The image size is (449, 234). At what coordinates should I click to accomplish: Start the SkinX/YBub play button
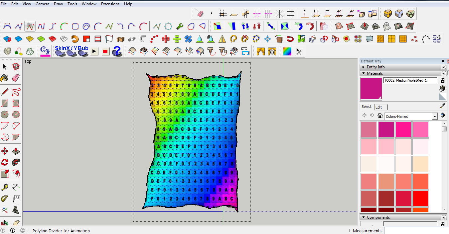pos(94,51)
